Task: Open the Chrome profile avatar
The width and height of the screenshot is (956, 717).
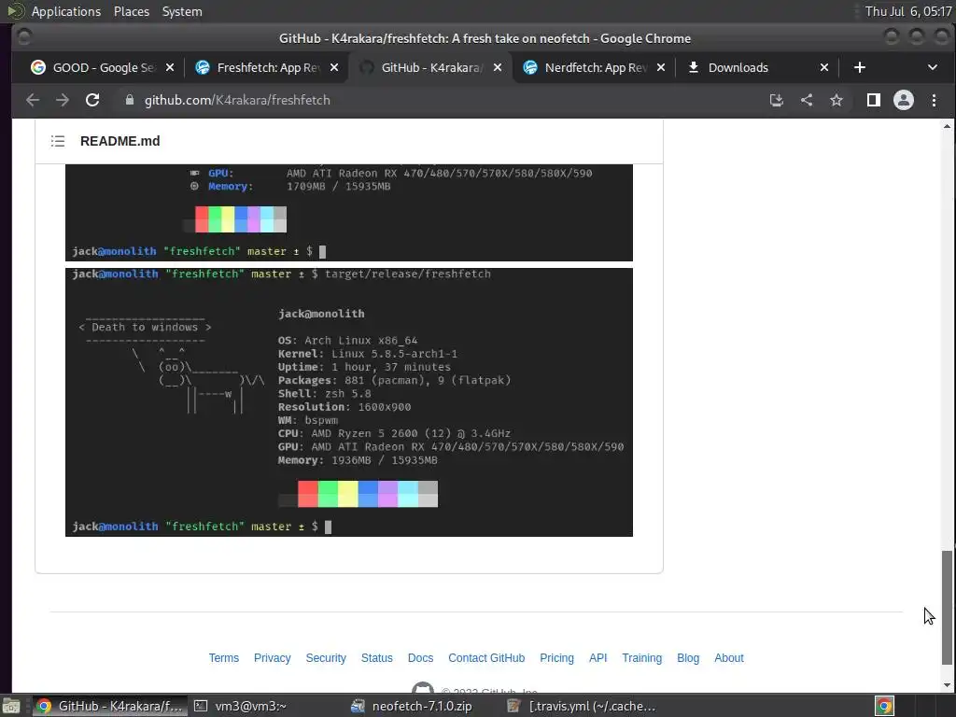Action: (x=903, y=100)
